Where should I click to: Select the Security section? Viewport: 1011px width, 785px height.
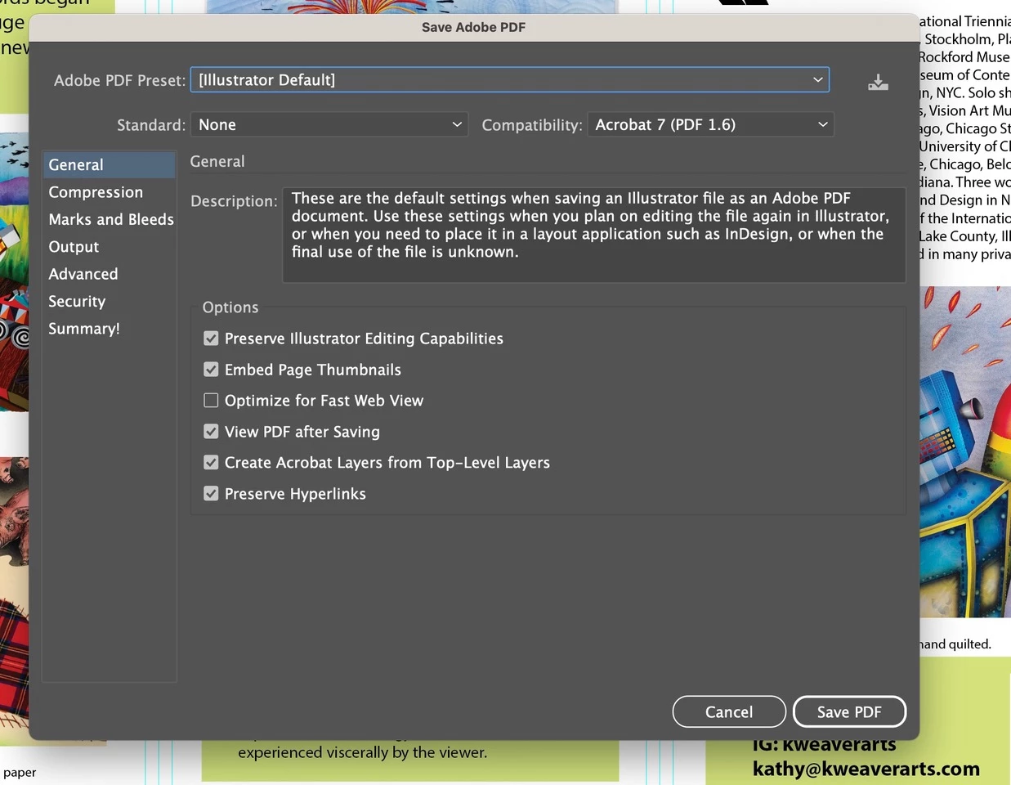[110, 302]
